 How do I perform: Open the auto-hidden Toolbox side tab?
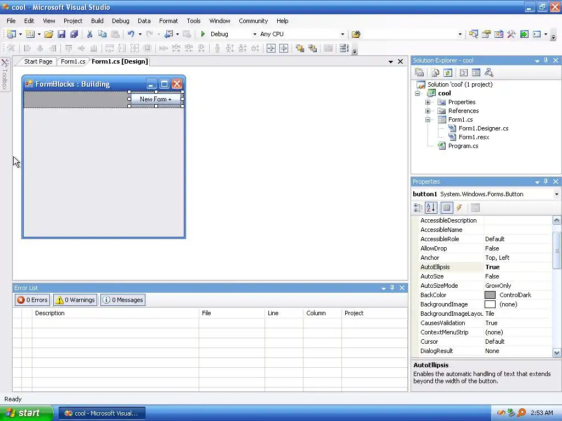tap(5, 75)
